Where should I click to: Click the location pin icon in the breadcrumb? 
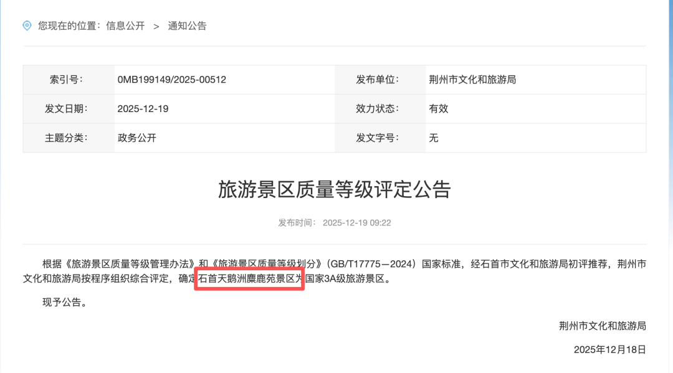27,26
